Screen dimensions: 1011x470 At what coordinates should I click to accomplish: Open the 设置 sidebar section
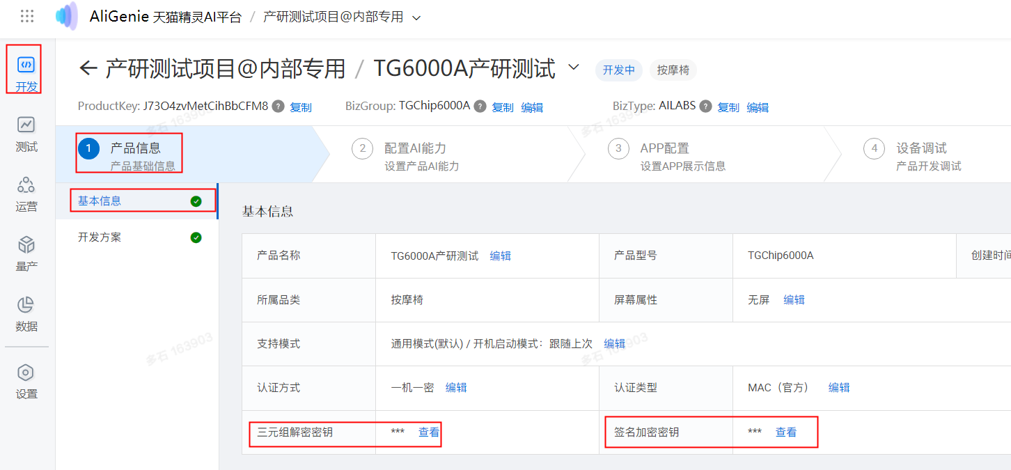coord(26,382)
